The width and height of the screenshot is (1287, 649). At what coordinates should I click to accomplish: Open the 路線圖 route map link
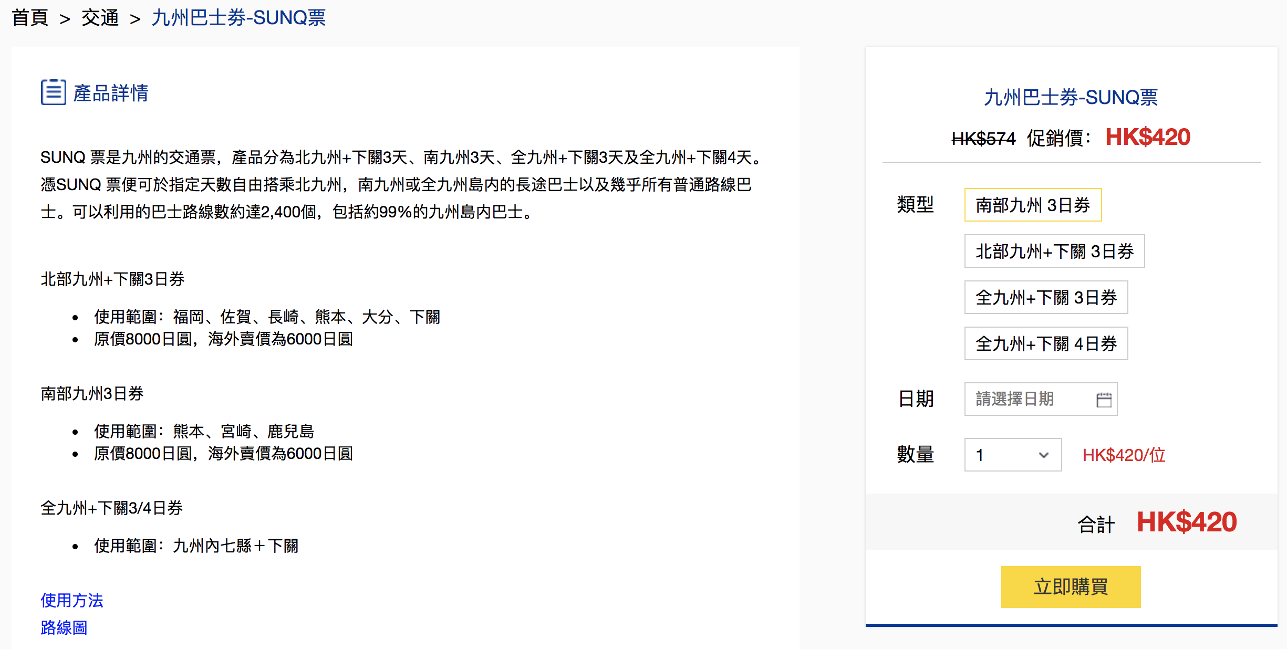click(x=64, y=627)
